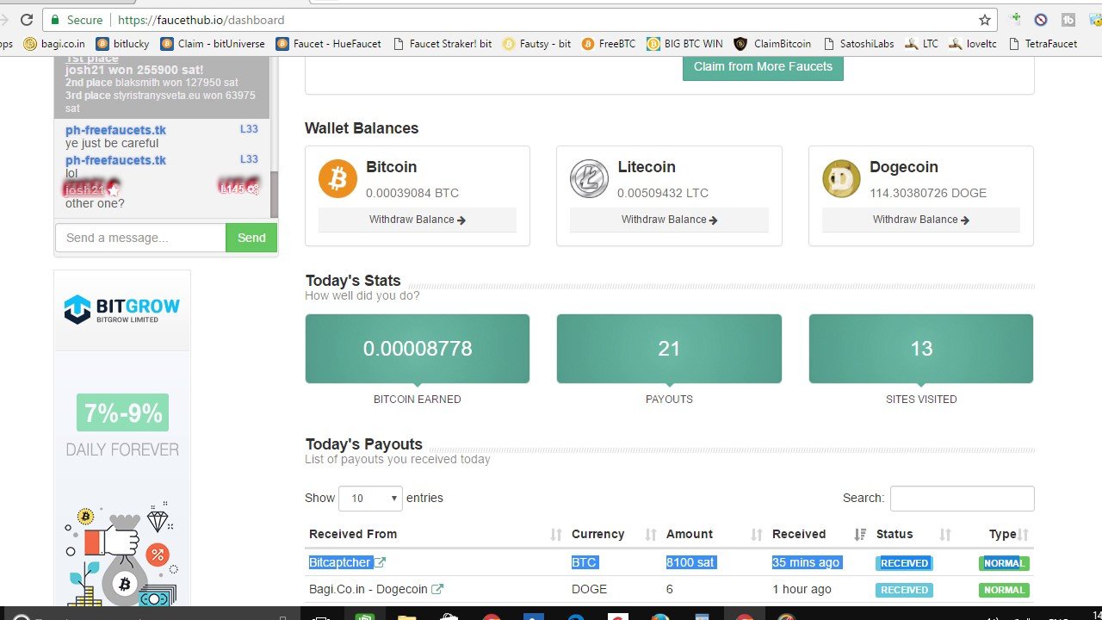Open ph-freefaucets.tk profile above 'ye just be careful'

click(115, 130)
